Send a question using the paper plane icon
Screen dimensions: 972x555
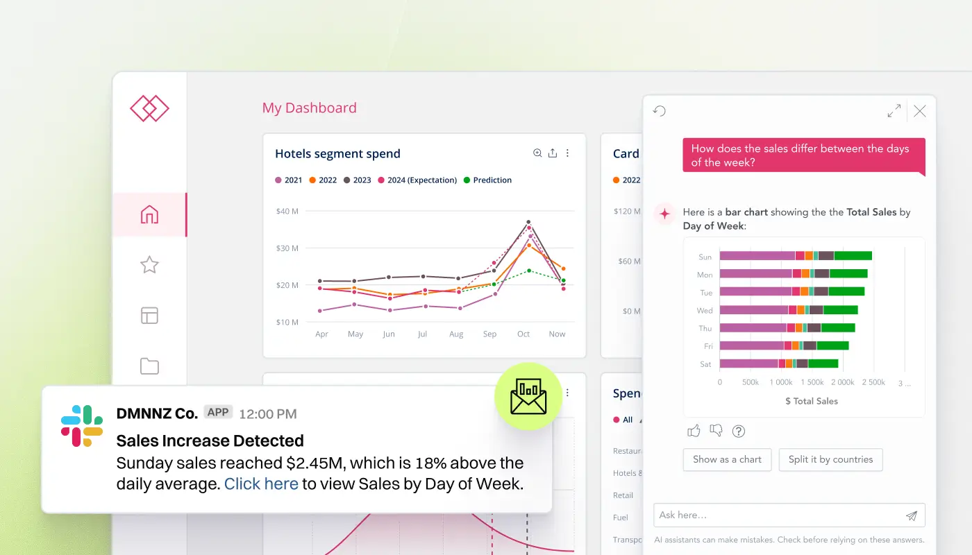(912, 515)
